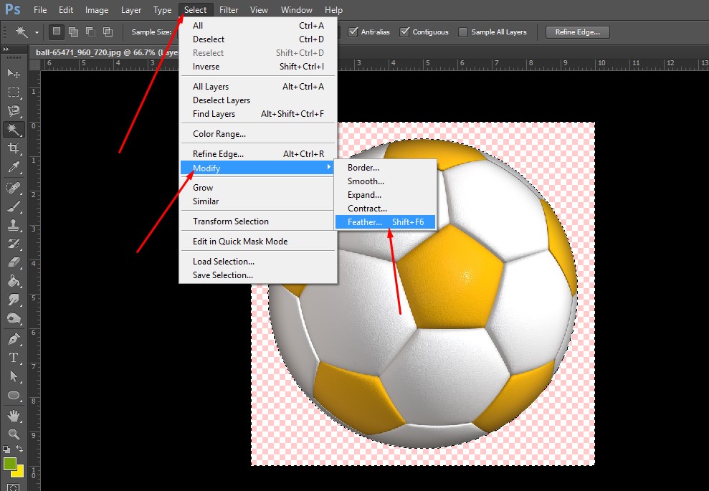
Task: Select the Lasso tool
Action: click(14, 111)
